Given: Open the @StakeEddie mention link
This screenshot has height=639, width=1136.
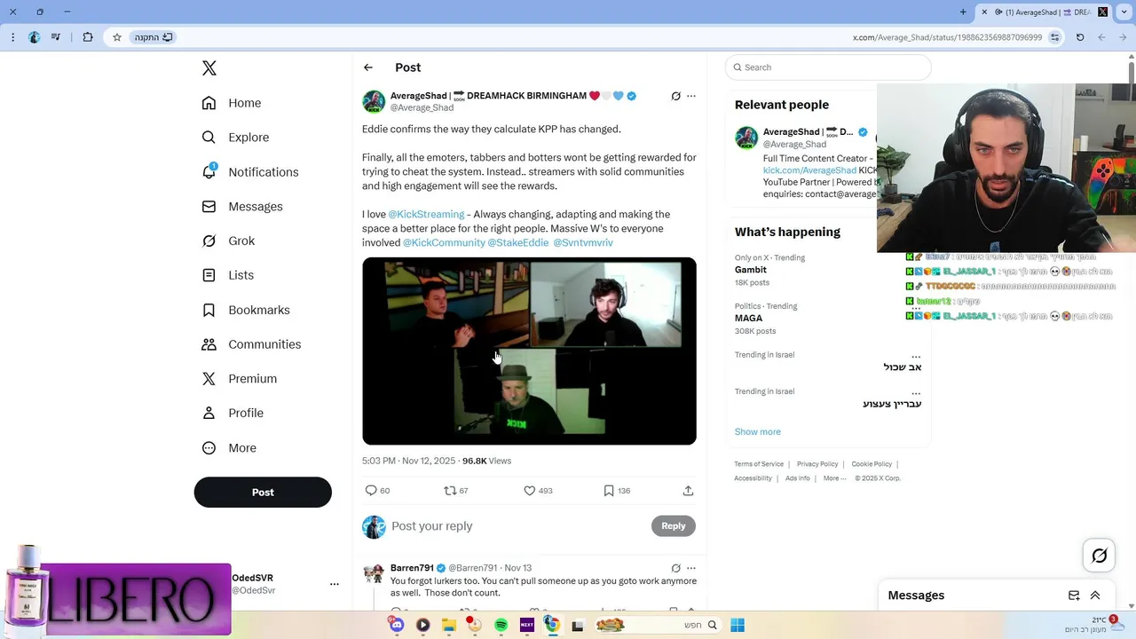Looking at the screenshot, I should tap(518, 242).
